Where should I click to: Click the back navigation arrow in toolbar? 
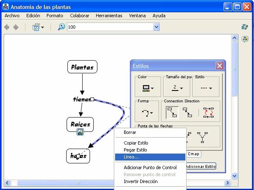[7, 27]
